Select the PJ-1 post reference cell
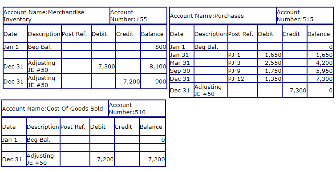Image resolution: width=336 pixels, height=171 pixels. [x=243, y=55]
